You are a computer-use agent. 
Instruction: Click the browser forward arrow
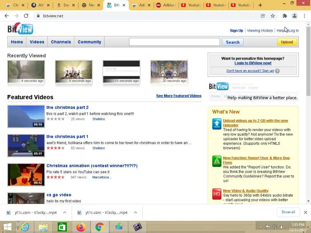(16, 16)
